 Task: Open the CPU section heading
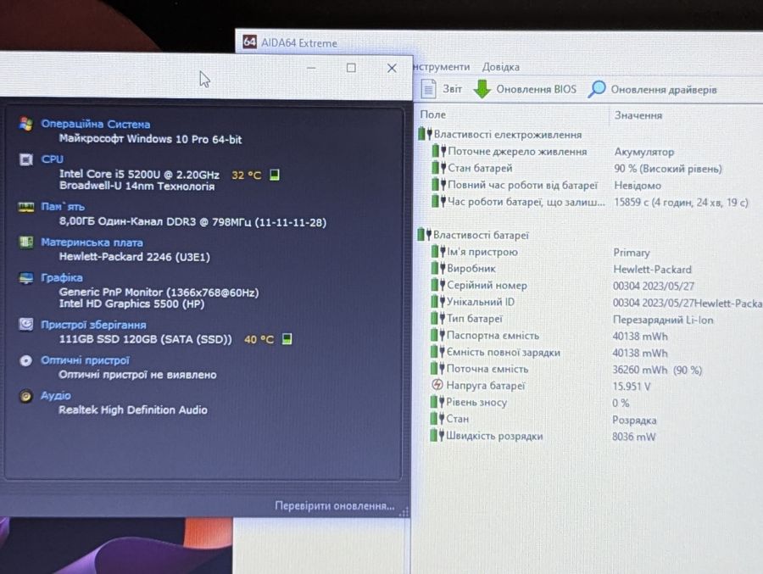click(52, 159)
